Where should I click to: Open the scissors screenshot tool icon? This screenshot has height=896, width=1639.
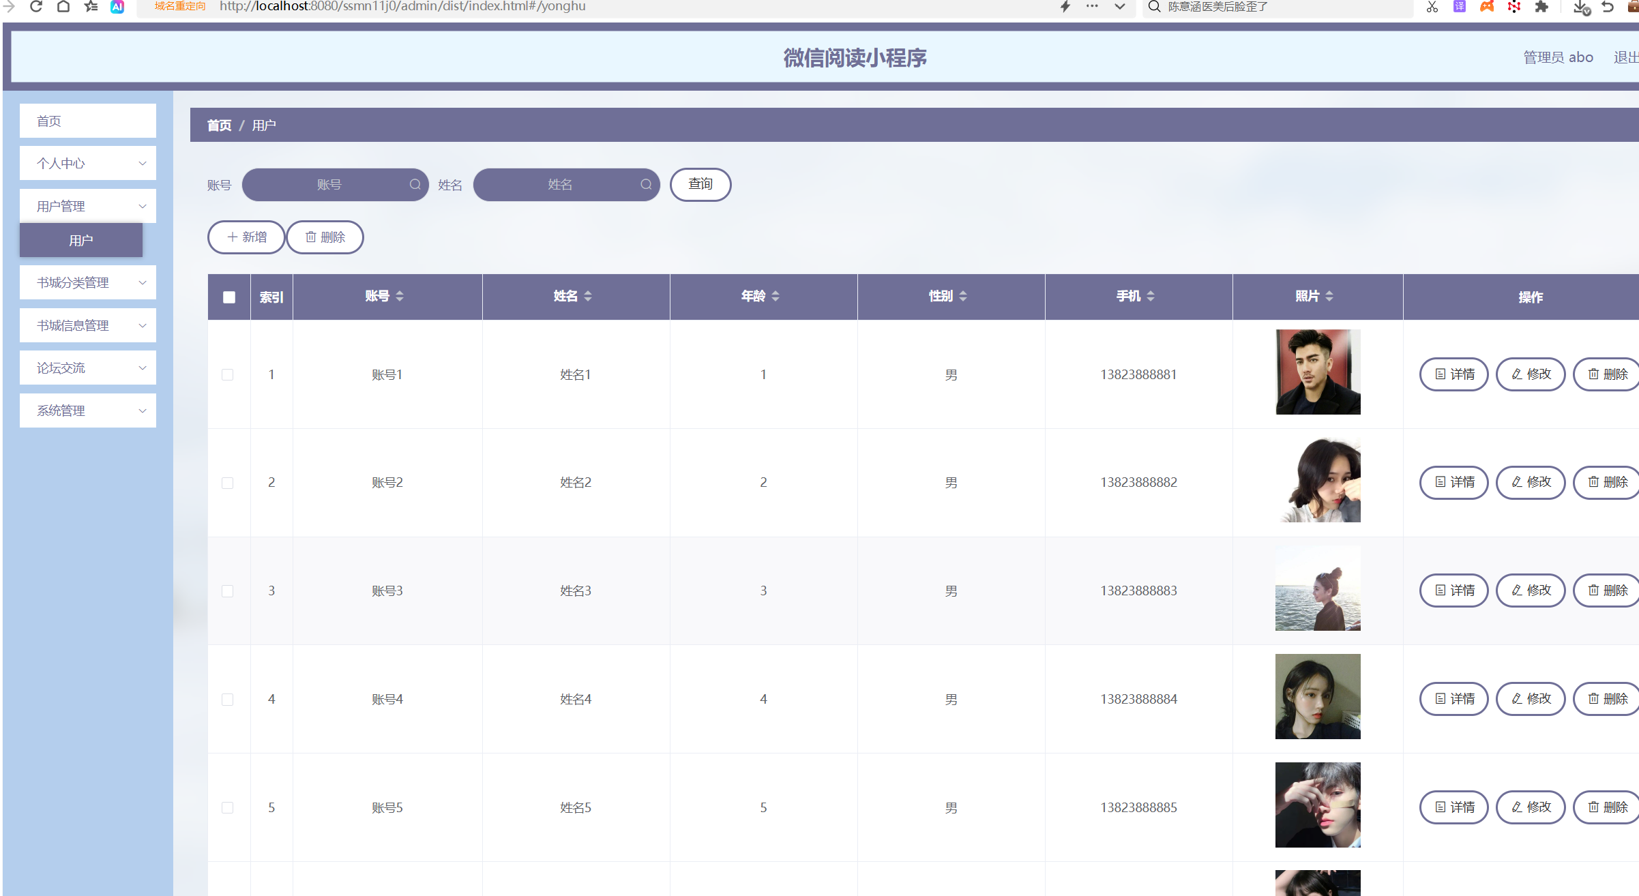coord(1432,7)
